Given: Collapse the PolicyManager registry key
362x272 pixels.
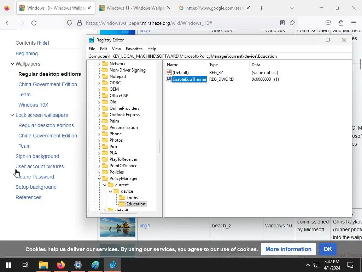Looking at the screenshot, I should 99,178.
